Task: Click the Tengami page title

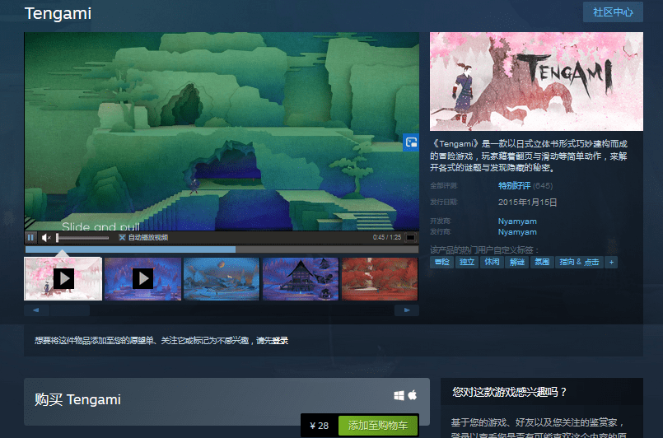Action: pyautogui.click(x=58, y=13)
